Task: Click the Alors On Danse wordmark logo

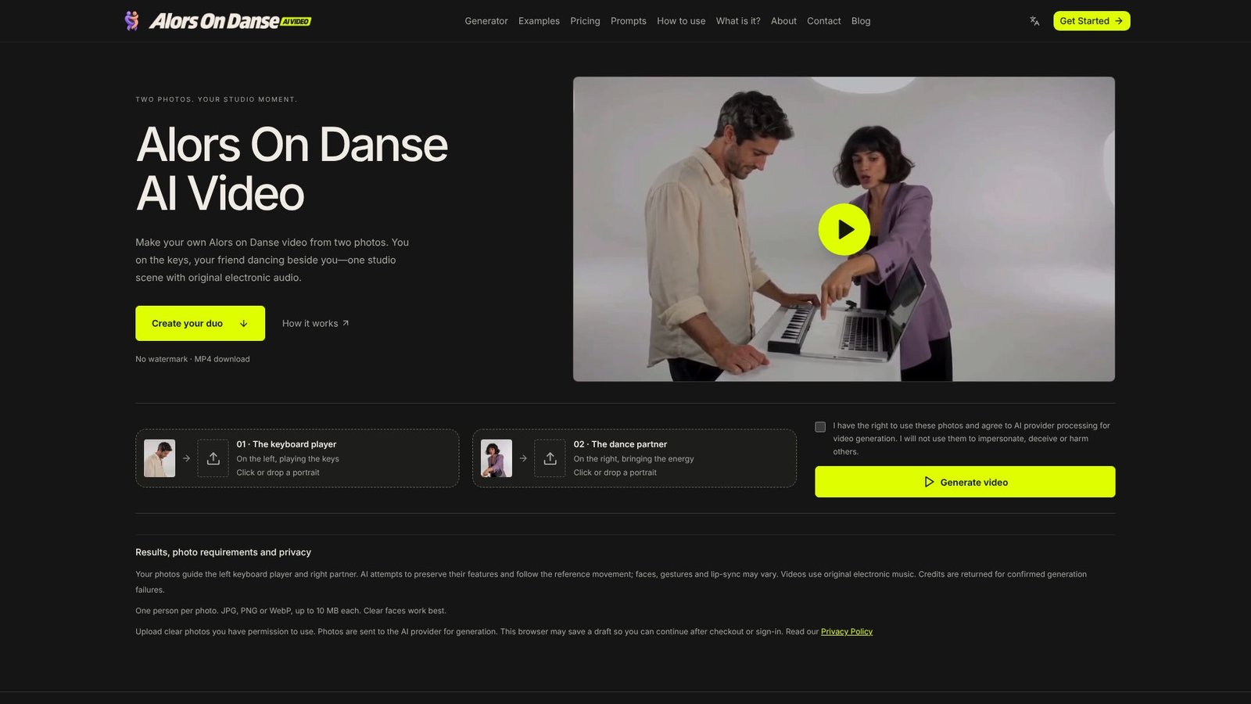Action: 231,21
